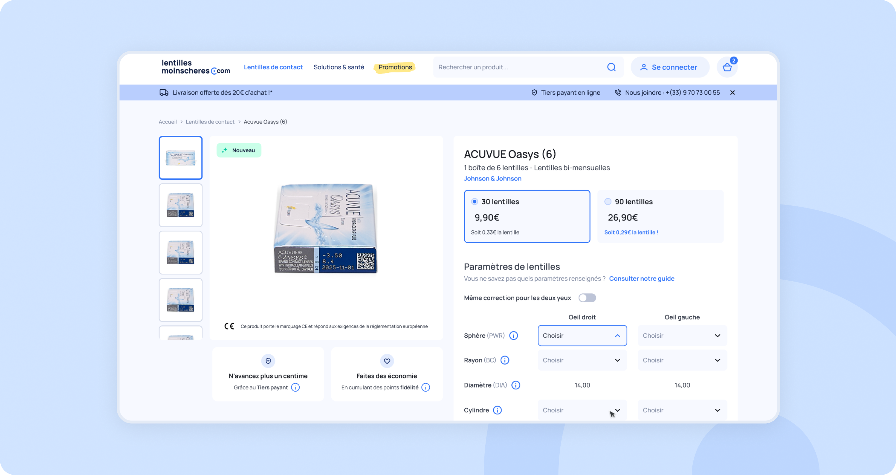Screen dimensions: 896x475
Task: Click the Cylindre info icon
Action: click(497, 410)
